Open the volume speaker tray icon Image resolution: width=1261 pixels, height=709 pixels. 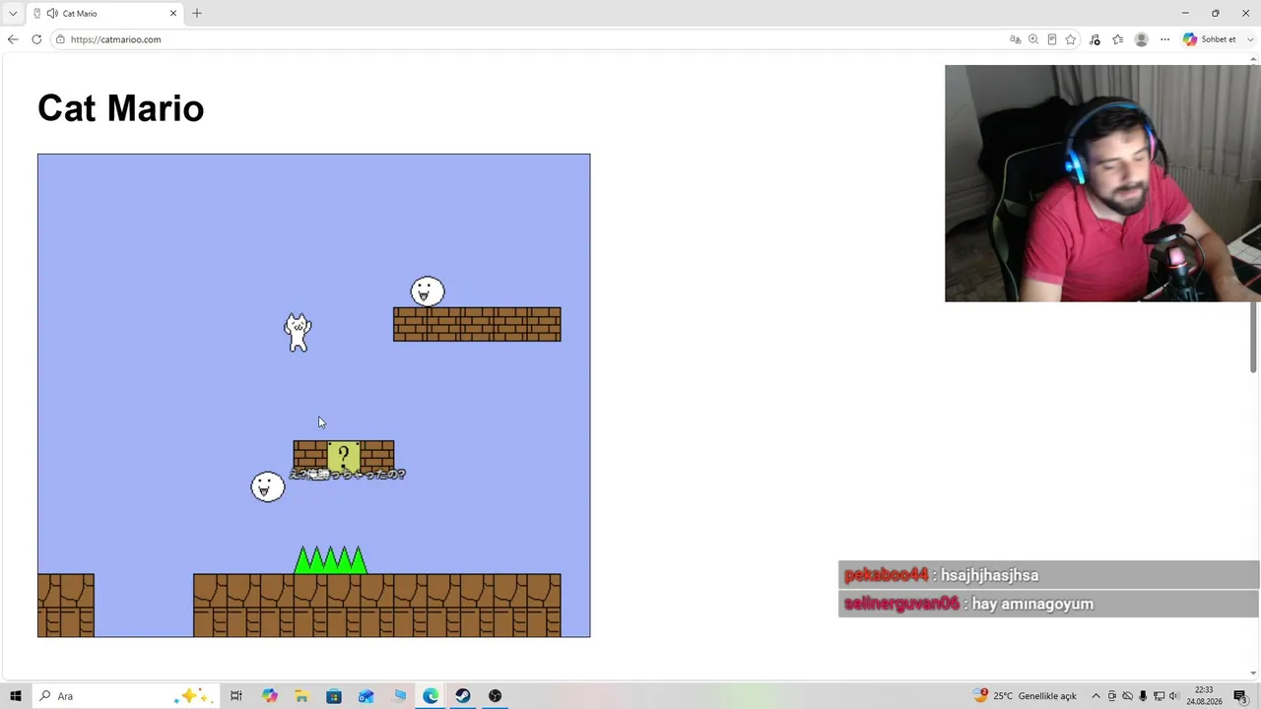[x=1174, y=696]
